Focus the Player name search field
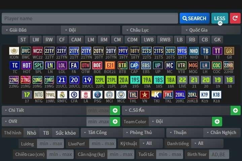 [x=90, y=19]
